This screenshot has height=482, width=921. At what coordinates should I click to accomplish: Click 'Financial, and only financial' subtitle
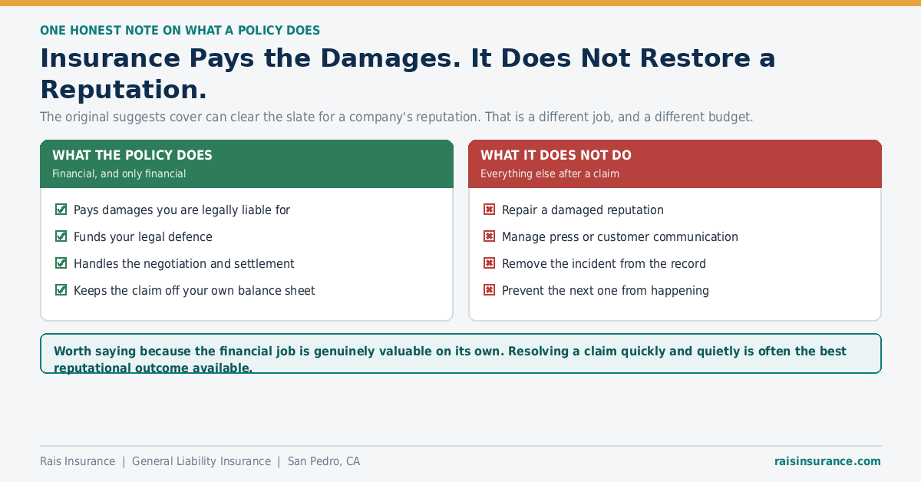[119, 173]
